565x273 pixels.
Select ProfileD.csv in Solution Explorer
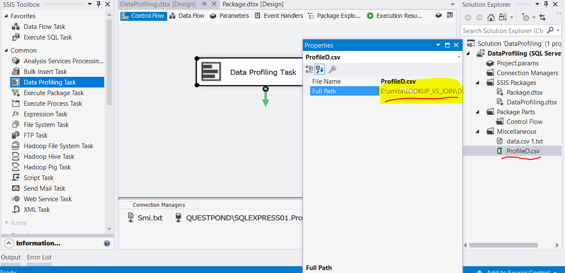pos(523,151)
